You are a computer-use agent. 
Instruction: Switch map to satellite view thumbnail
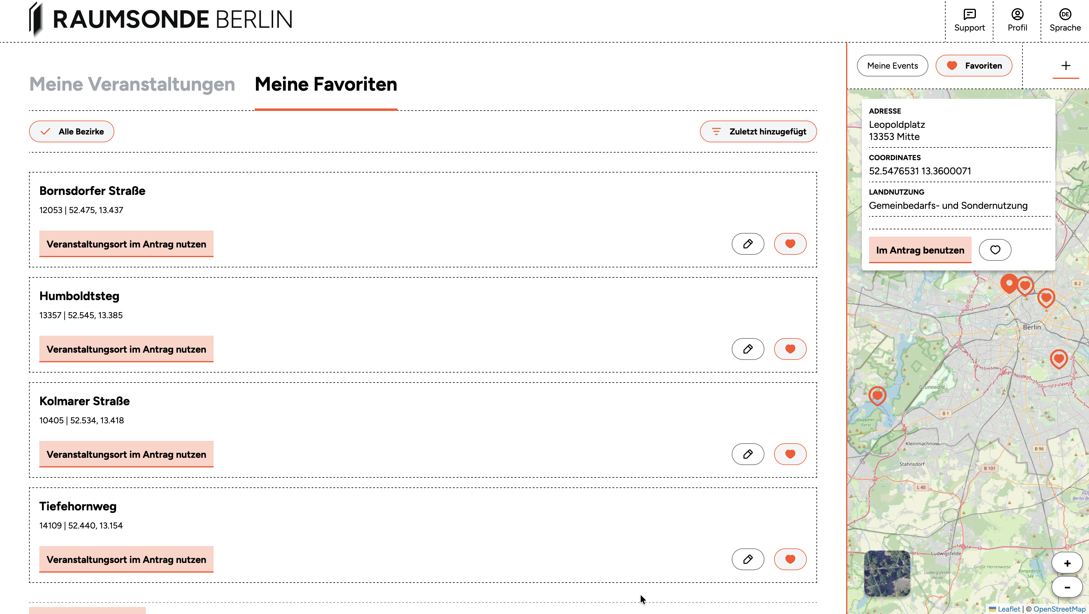[x=887, y=573]
